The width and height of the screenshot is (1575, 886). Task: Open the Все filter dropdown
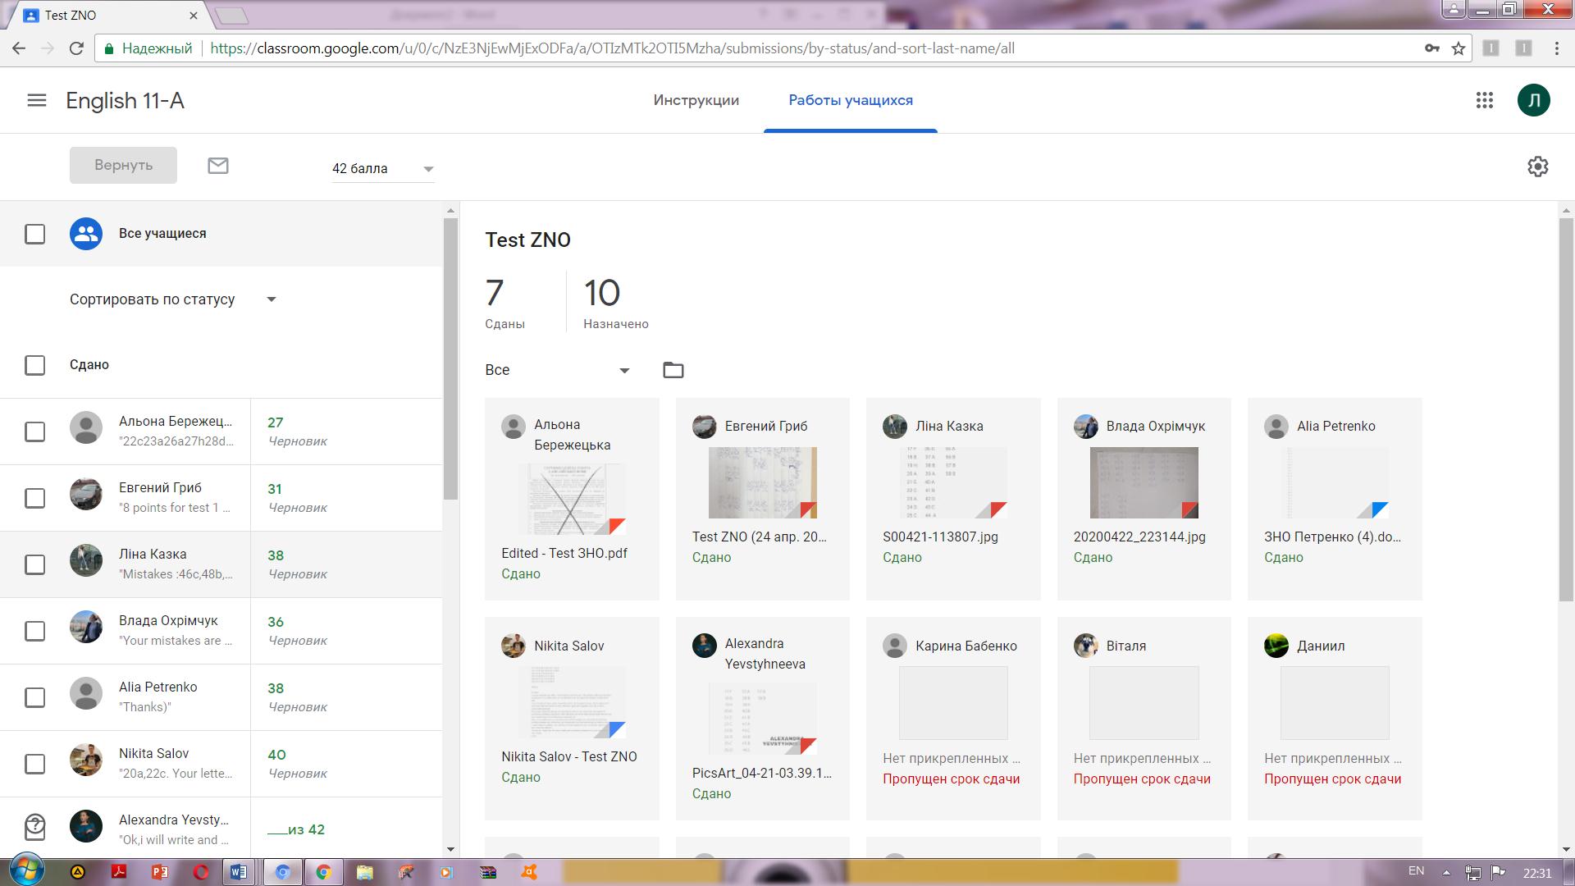point(558,370)
